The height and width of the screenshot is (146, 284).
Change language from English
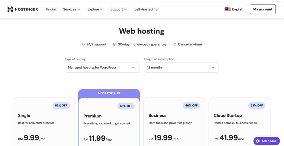pos(237,9)
